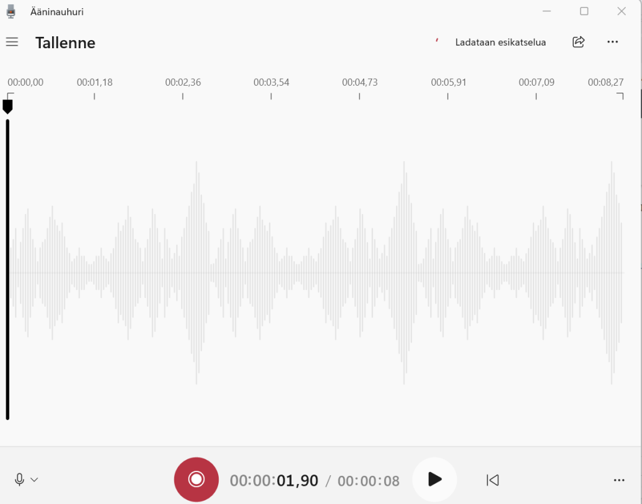Click the timeline at 00:04,73
Viewport: 642px width, 504px height.
[359, 88]
